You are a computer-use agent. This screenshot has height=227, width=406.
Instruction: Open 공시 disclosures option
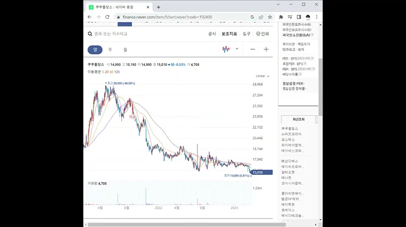(212, 34)
